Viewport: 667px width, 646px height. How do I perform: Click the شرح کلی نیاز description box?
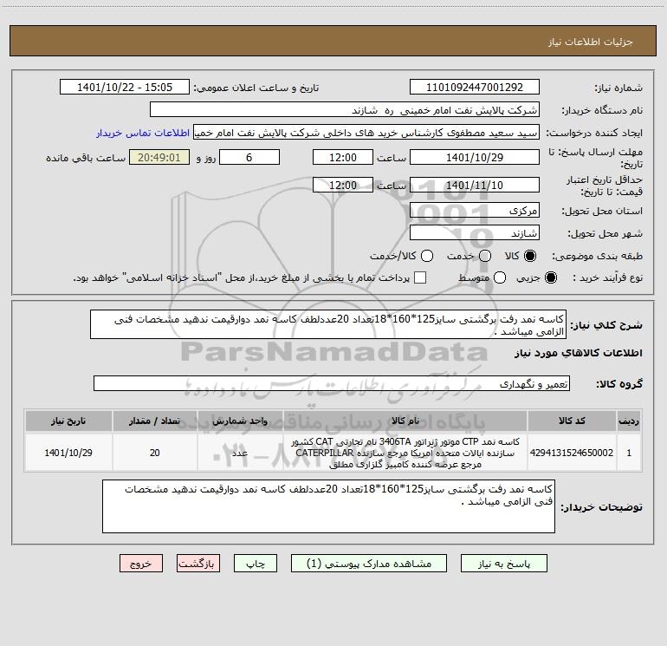[328, 324]
